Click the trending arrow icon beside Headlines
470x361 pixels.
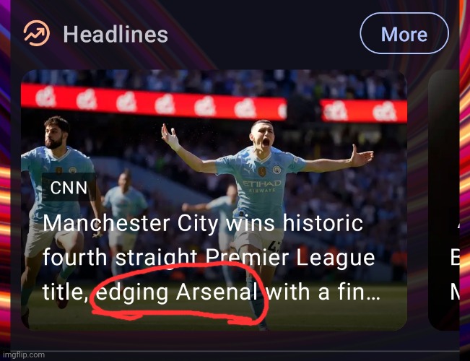pyautogui.click(x=36, y=33)
